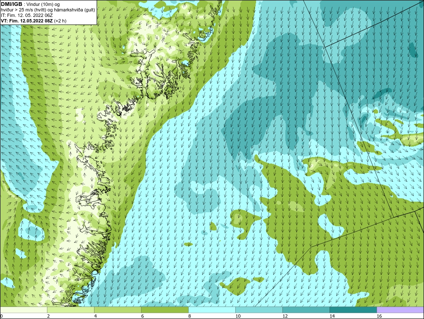Click the legend scale label 16
The height and width of the screenshot is (319, 424).
pos(379,316)
